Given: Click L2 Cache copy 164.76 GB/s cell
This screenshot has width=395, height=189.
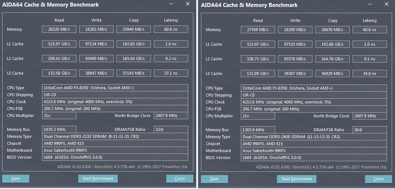Looking at the screenshot, I should 333,59.
